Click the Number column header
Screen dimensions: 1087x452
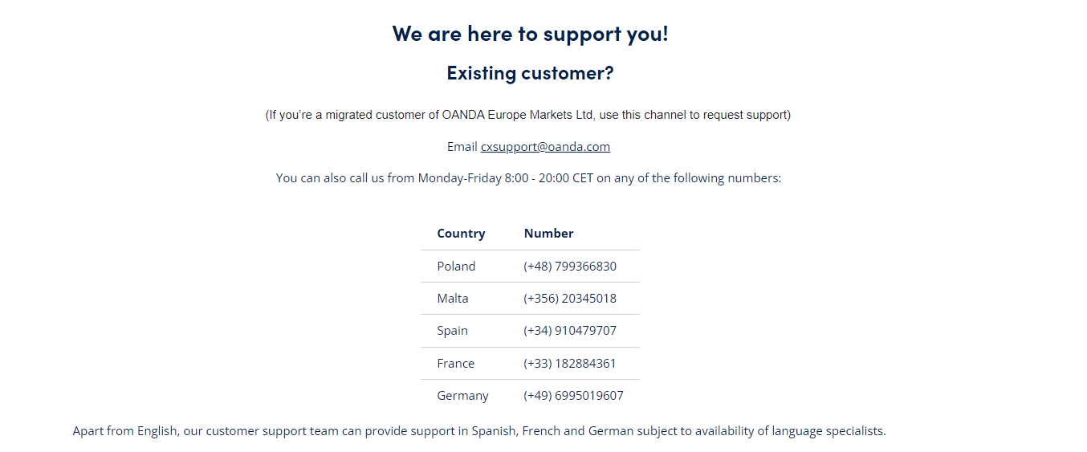[548, 234]
